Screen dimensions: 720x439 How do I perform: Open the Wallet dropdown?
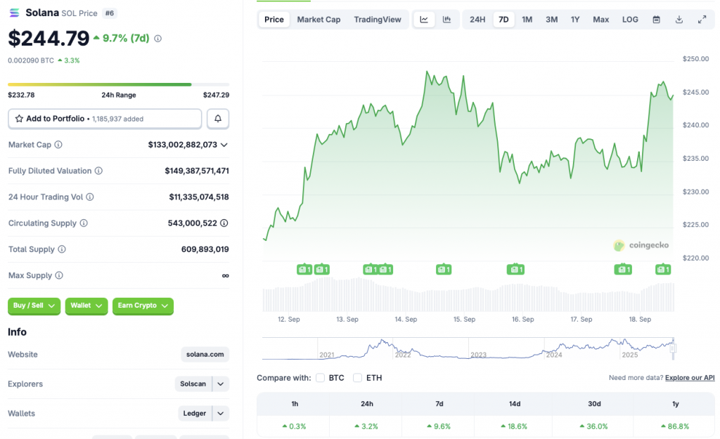tap(86, 306)
